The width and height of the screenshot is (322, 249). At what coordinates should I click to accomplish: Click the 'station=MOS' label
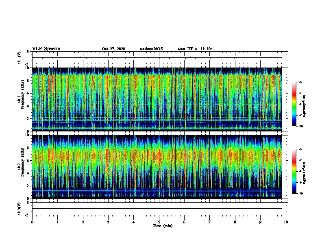tap(151, 49)
